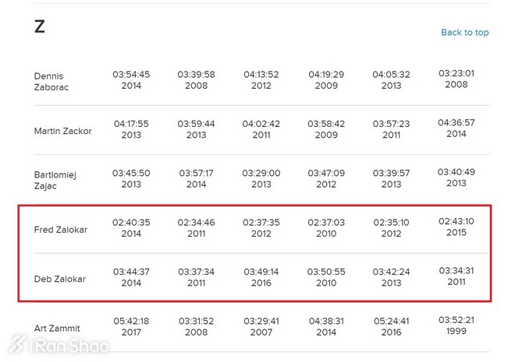Click Dennis Zaborac's 04:19:29 2009 time
The height and width of the screenshot is (362, 515).
click(x=326, y=79)
